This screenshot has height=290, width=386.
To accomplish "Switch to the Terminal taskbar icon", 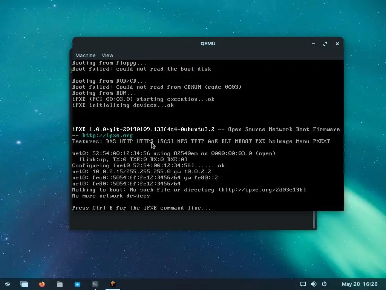I will [95, 284].
